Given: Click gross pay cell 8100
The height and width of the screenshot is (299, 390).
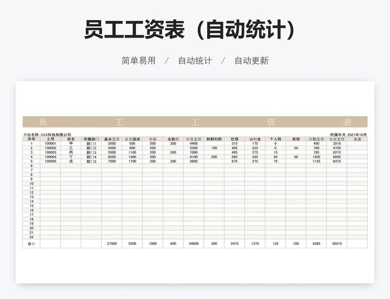Looking at the screenshot, I should click(194, 157).
